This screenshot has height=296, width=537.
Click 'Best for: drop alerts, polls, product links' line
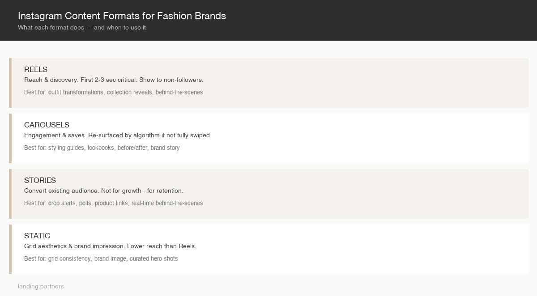[114, 203]
